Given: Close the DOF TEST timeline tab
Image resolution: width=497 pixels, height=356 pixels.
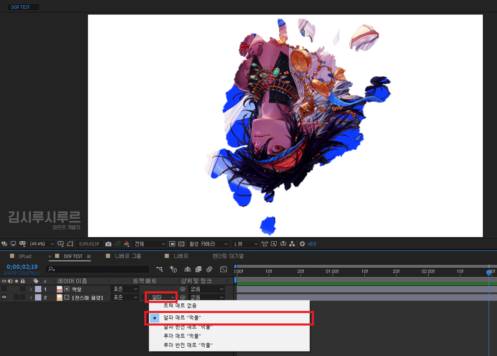Looking at the screenshot, I should pos(50,256).
